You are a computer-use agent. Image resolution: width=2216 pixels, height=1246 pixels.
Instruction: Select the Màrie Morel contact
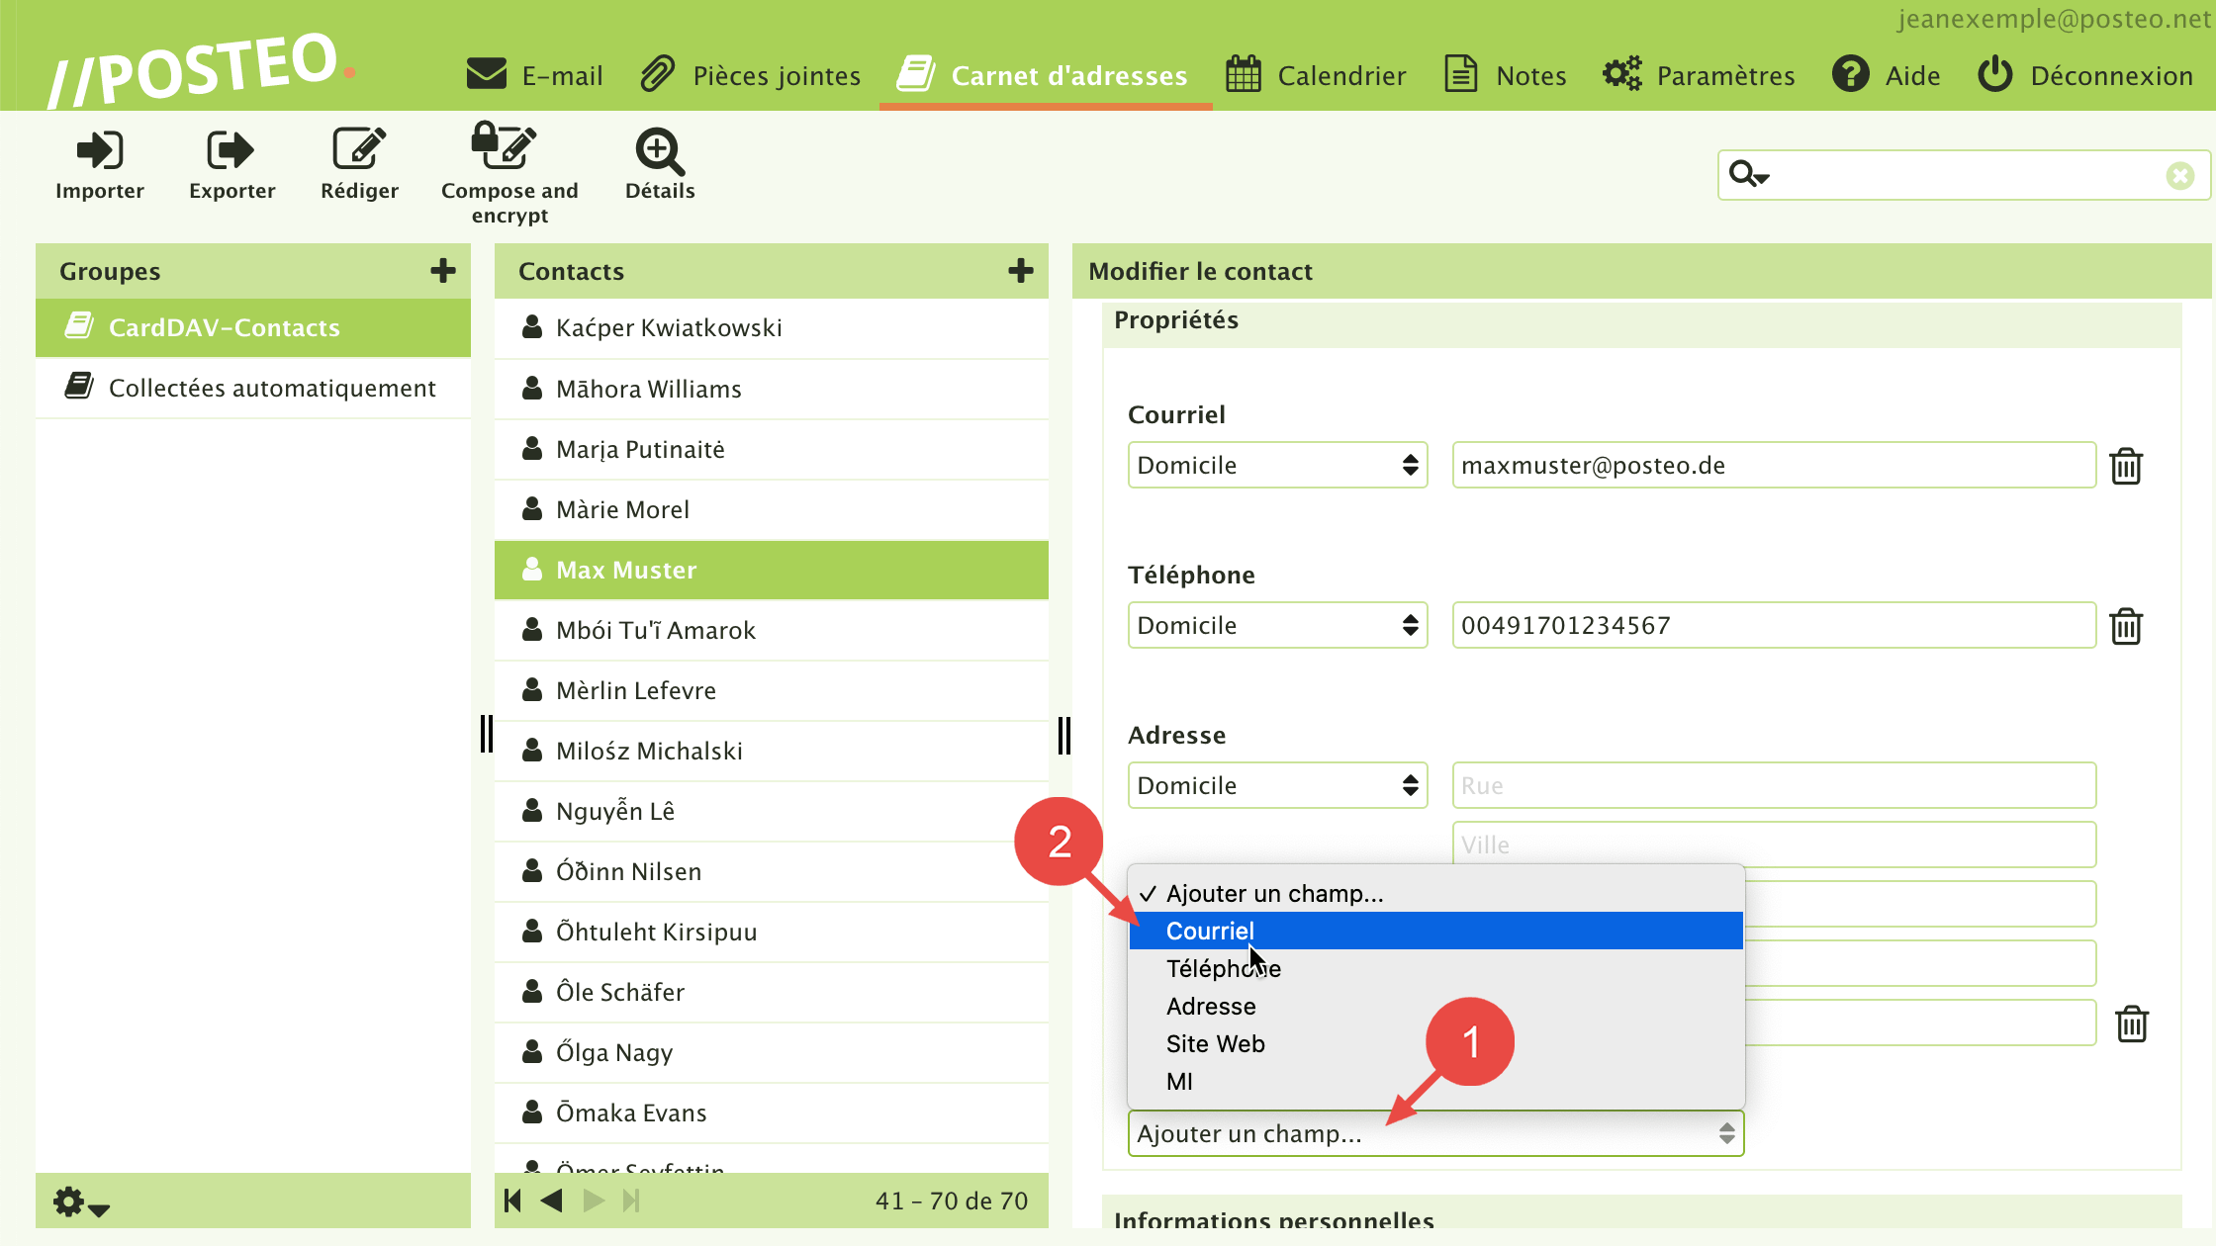[622, 509]
